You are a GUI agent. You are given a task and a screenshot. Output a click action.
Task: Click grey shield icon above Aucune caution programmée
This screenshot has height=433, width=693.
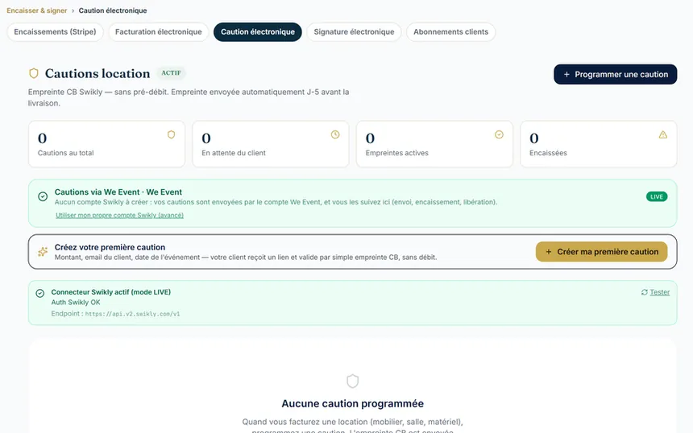[353, 381]
